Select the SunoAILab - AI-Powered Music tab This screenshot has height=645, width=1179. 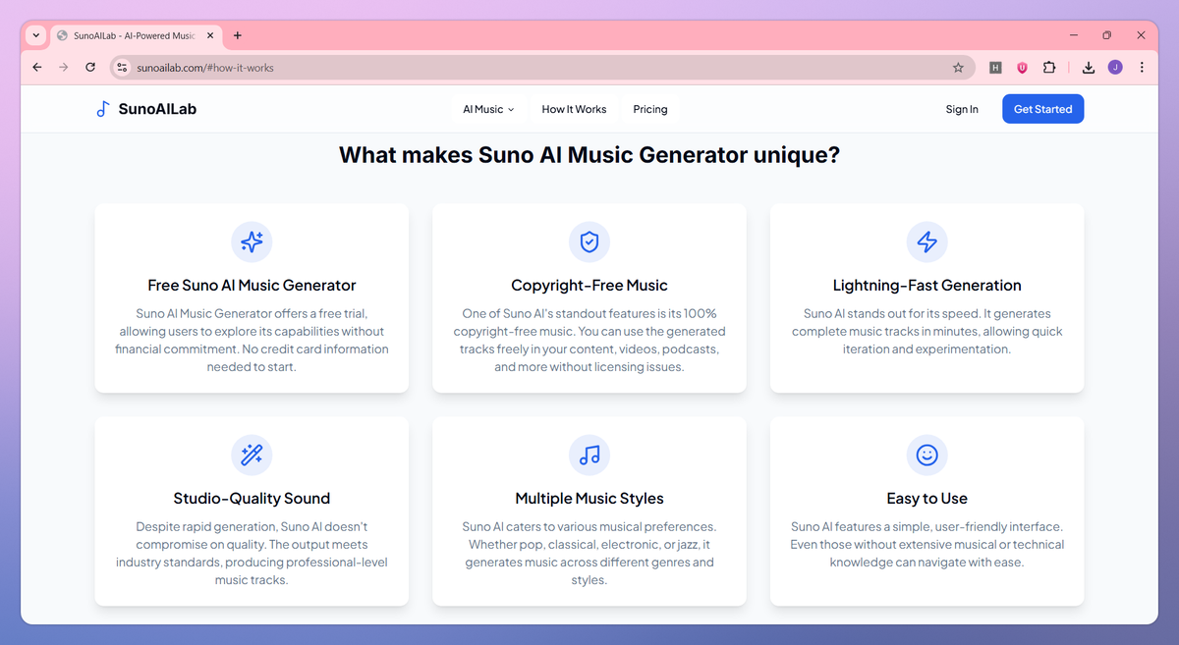(x=135, y=35)
